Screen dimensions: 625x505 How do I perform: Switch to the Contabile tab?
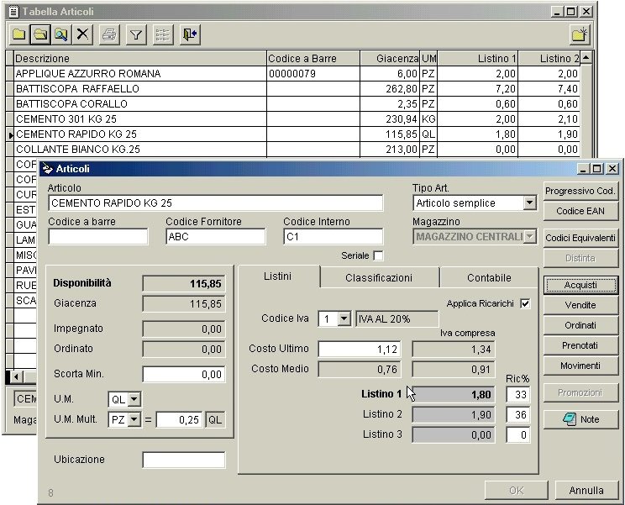[x=489, y=278]
